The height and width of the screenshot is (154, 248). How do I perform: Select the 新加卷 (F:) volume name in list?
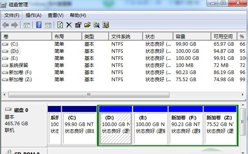pyautogui.click(x=20, y=72)
